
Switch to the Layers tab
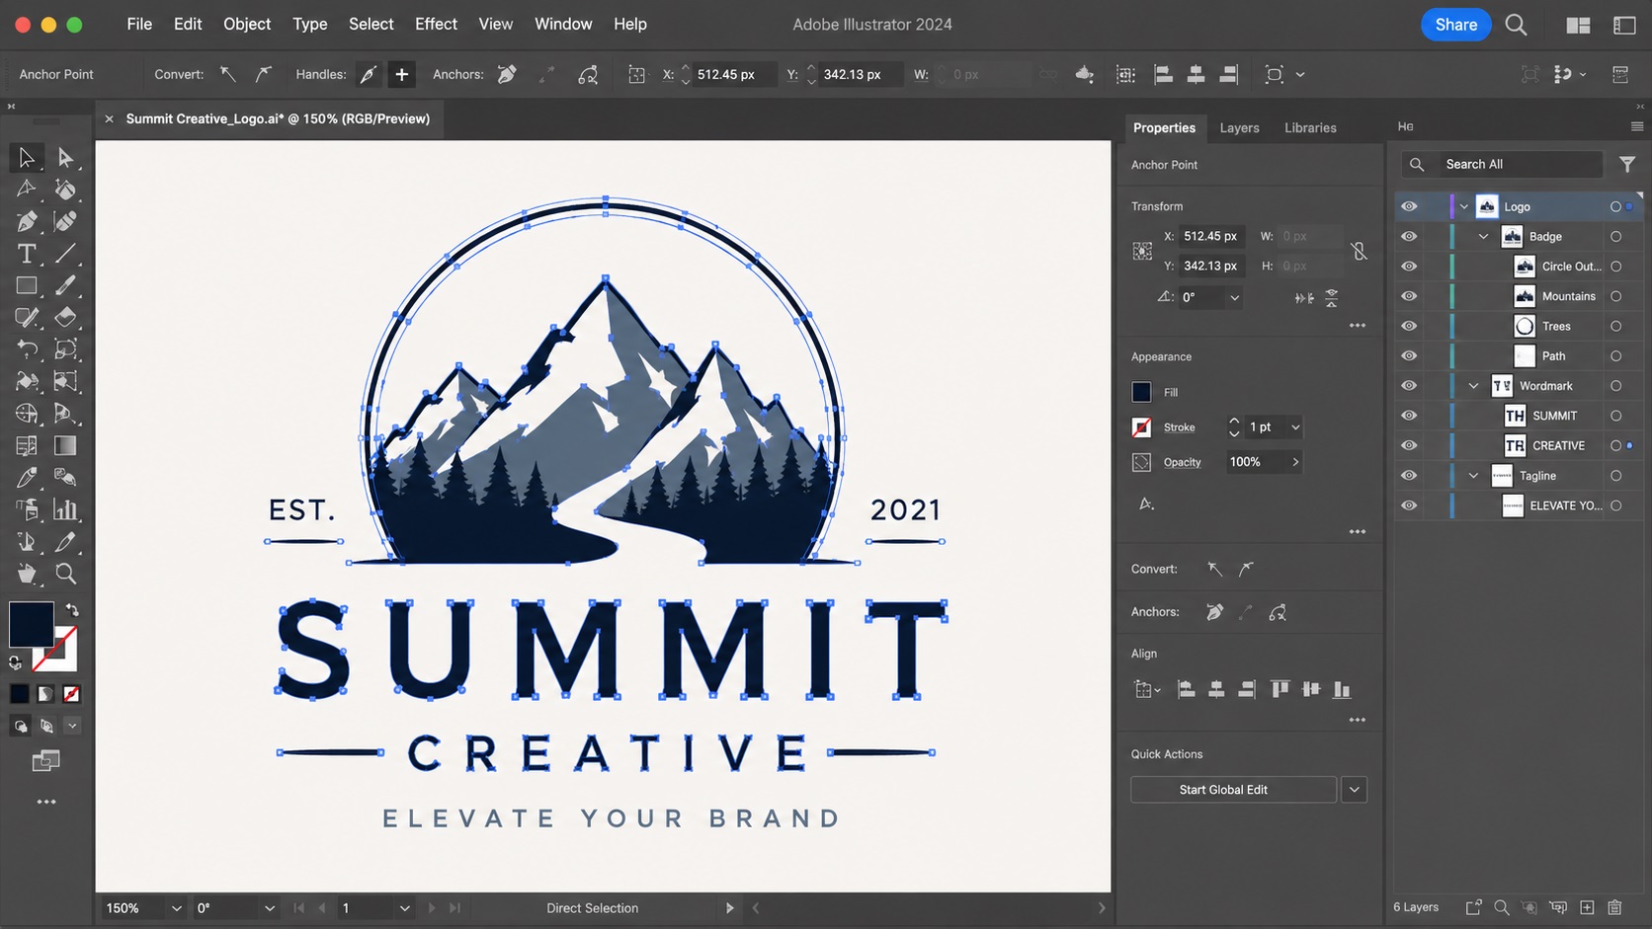(1239, 127)
